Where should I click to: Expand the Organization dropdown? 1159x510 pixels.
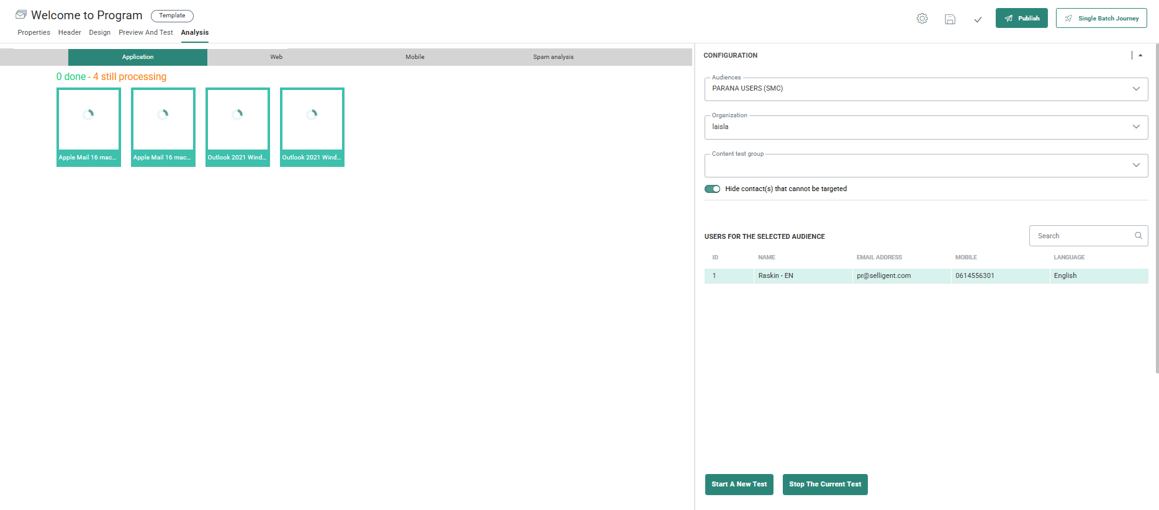pyautogui.click(x=926, y=127)
